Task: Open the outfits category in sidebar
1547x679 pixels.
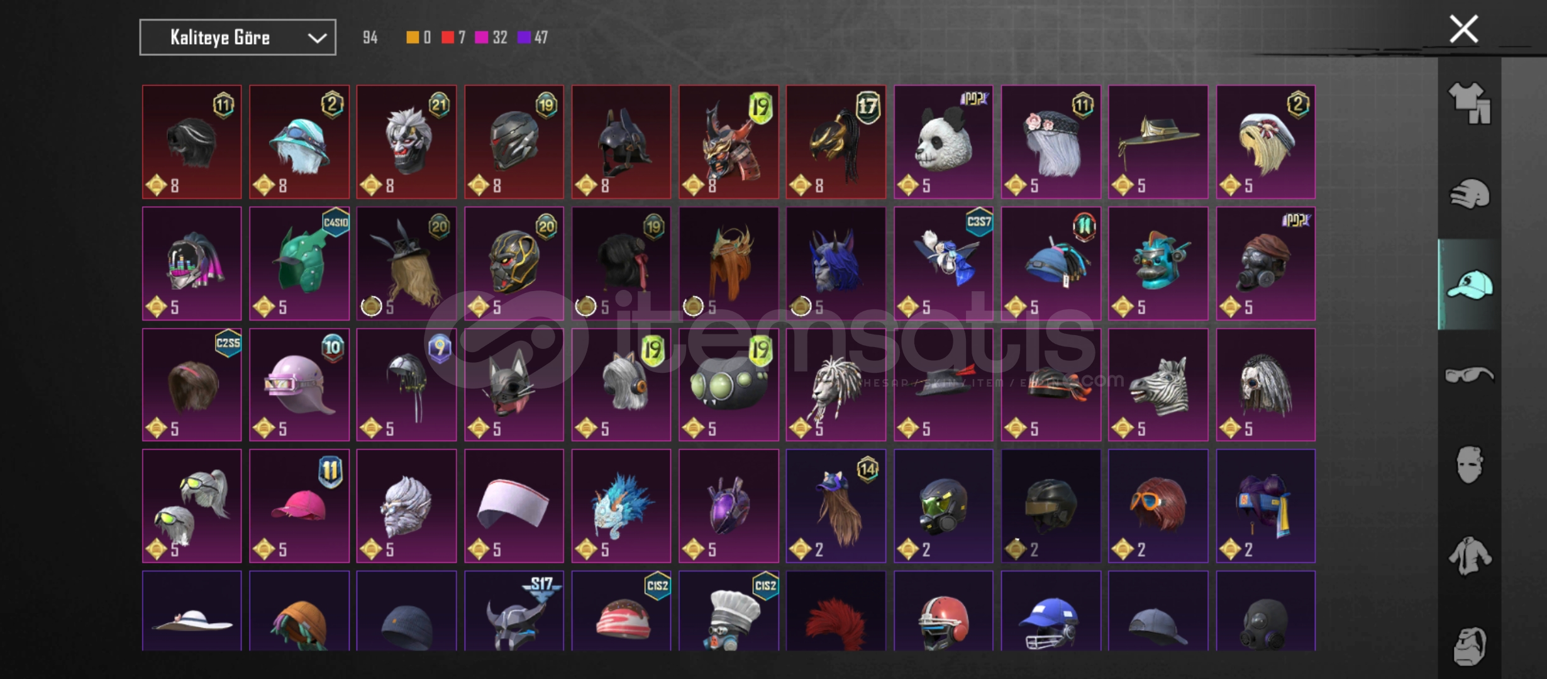Action: click(1469, 103)
